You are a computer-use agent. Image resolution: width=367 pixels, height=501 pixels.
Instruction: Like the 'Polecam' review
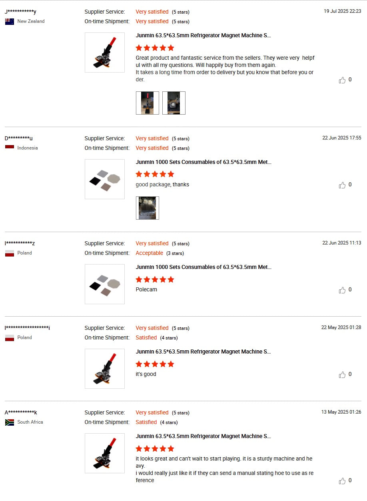(x=342, y=290)
